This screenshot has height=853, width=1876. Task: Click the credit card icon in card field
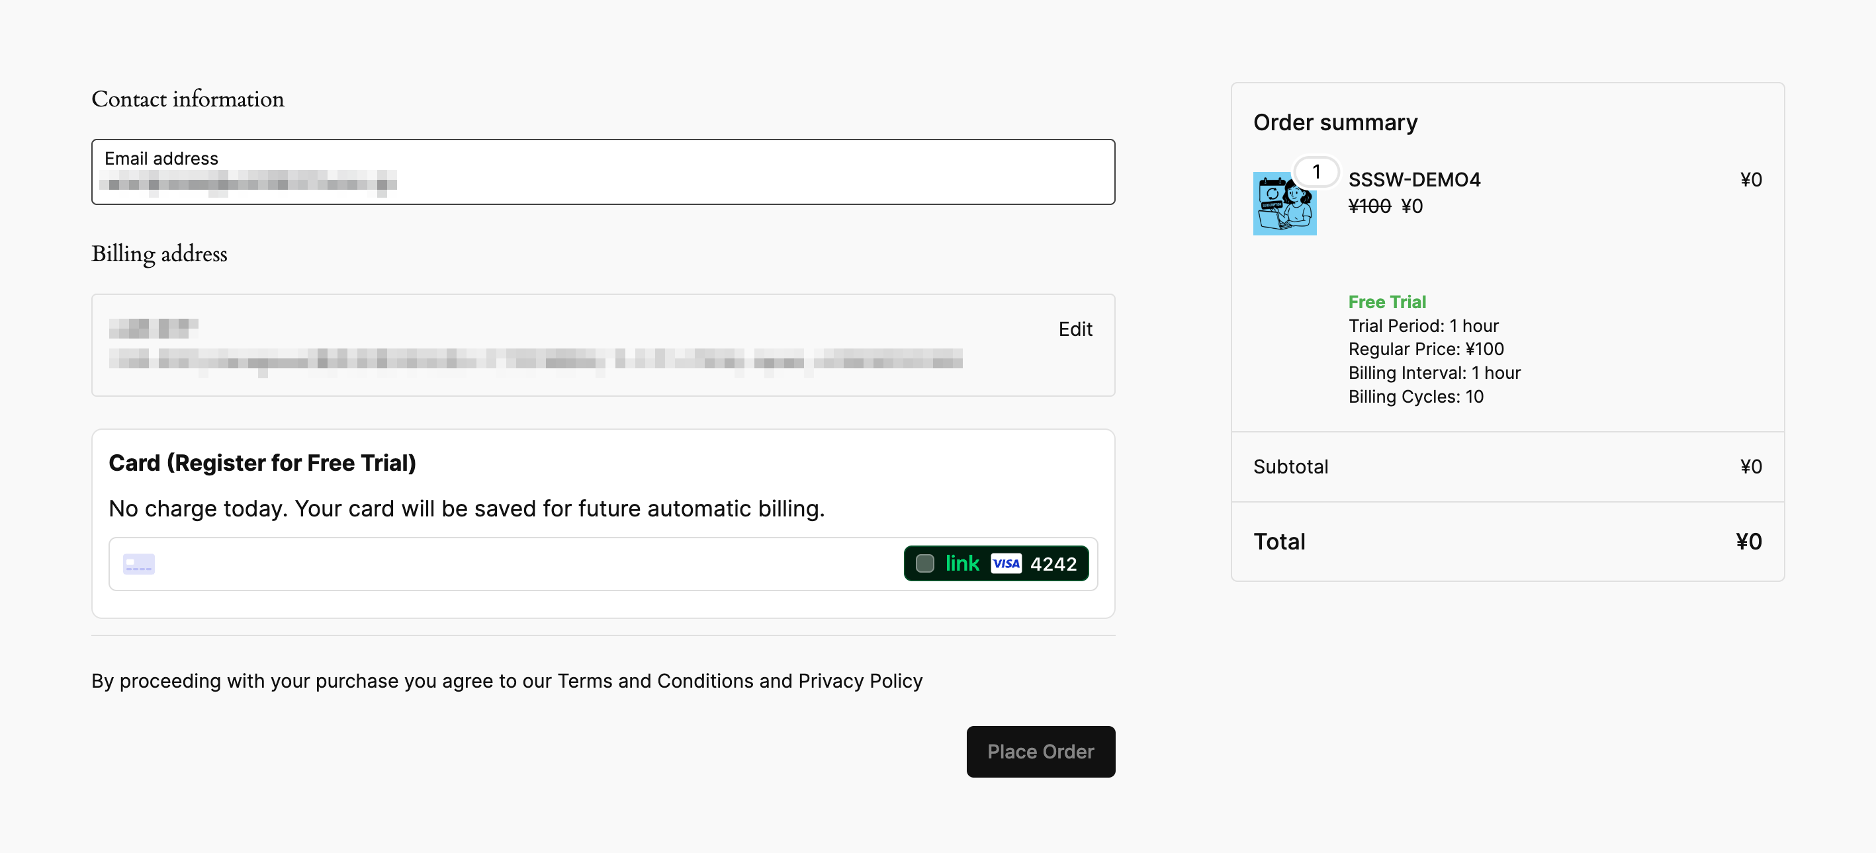(138, 564)
